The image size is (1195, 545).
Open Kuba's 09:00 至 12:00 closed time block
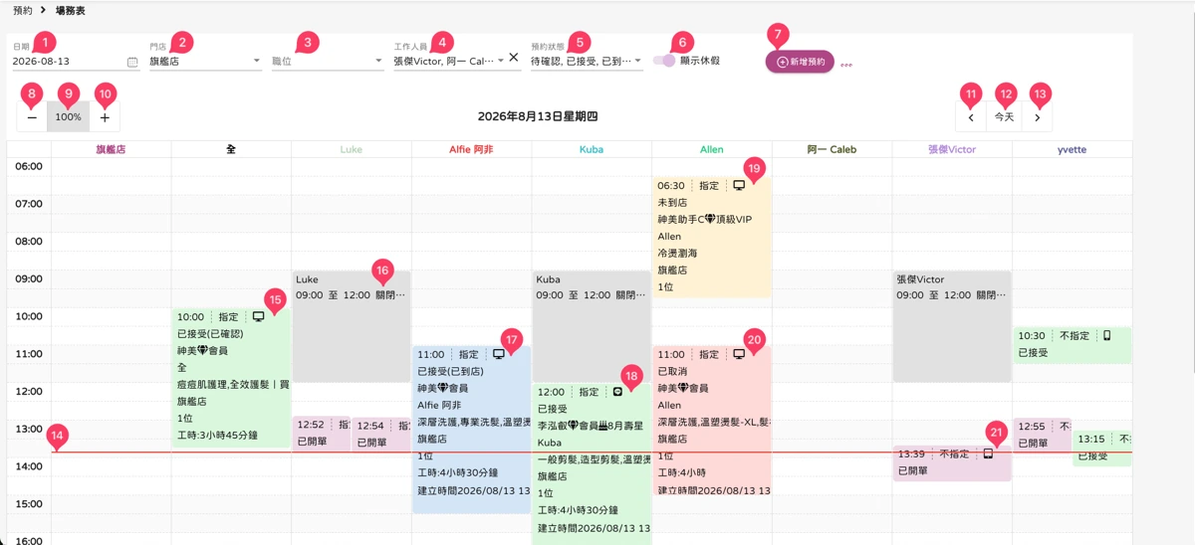point(592,326)
